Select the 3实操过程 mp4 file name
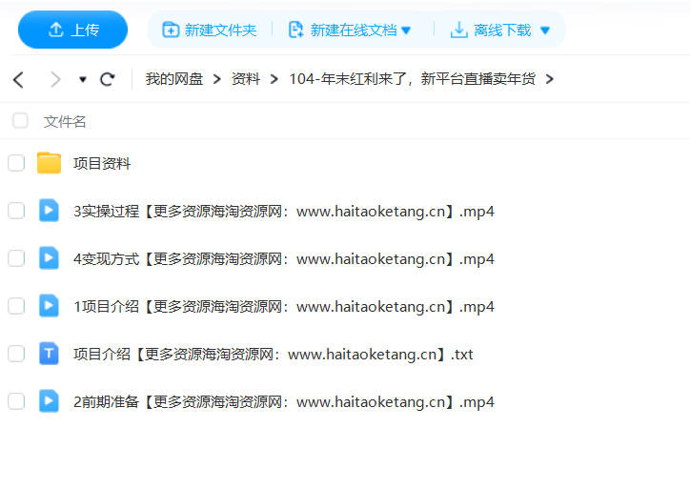Screen dimensions: 690x489 tap(284, 212)
